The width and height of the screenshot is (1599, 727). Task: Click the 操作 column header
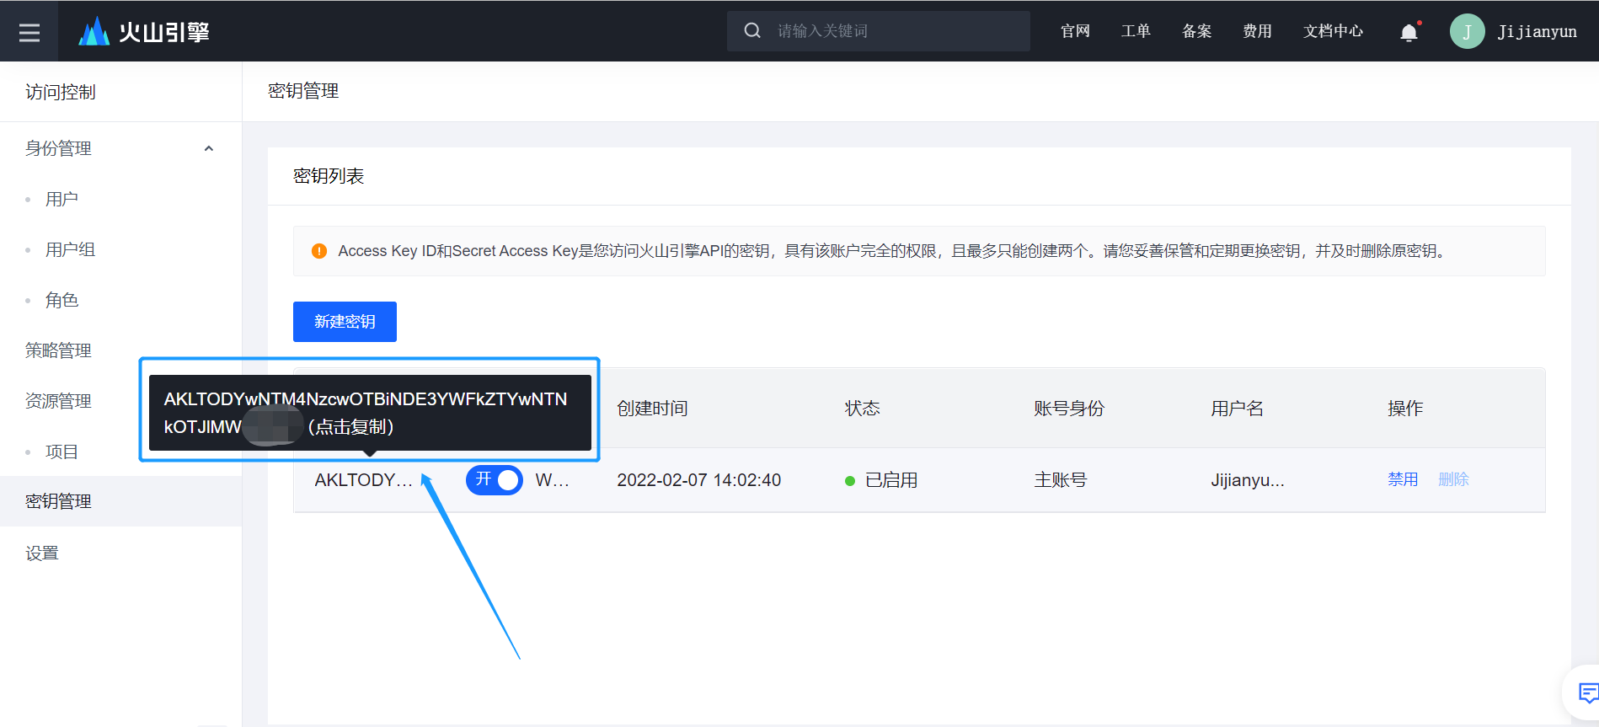[1405, 409]
